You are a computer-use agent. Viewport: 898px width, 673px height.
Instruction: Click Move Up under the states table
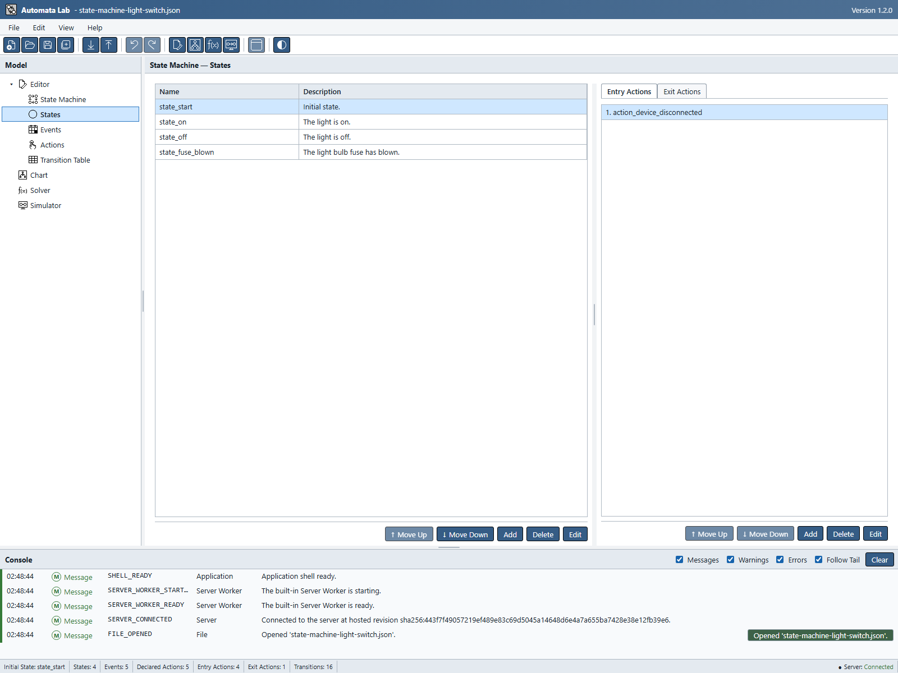[409, 534]
